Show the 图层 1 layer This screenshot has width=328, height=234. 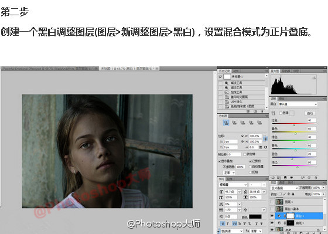tap(272, 202)
